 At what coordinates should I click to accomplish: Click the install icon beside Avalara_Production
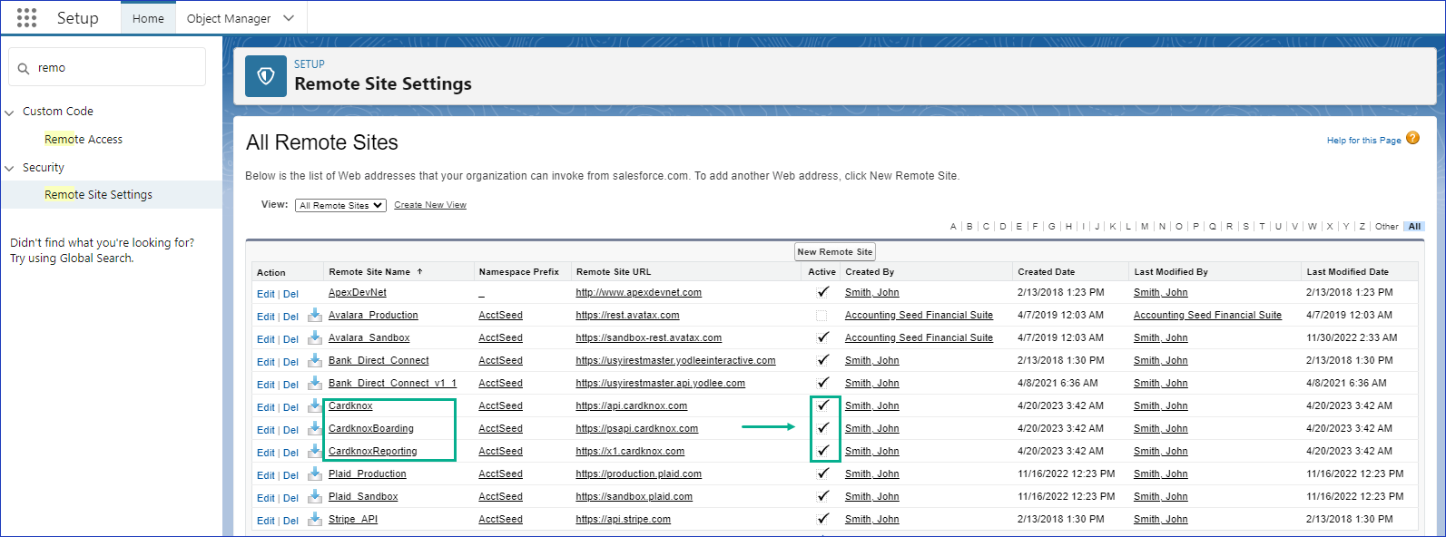(314, 315)
